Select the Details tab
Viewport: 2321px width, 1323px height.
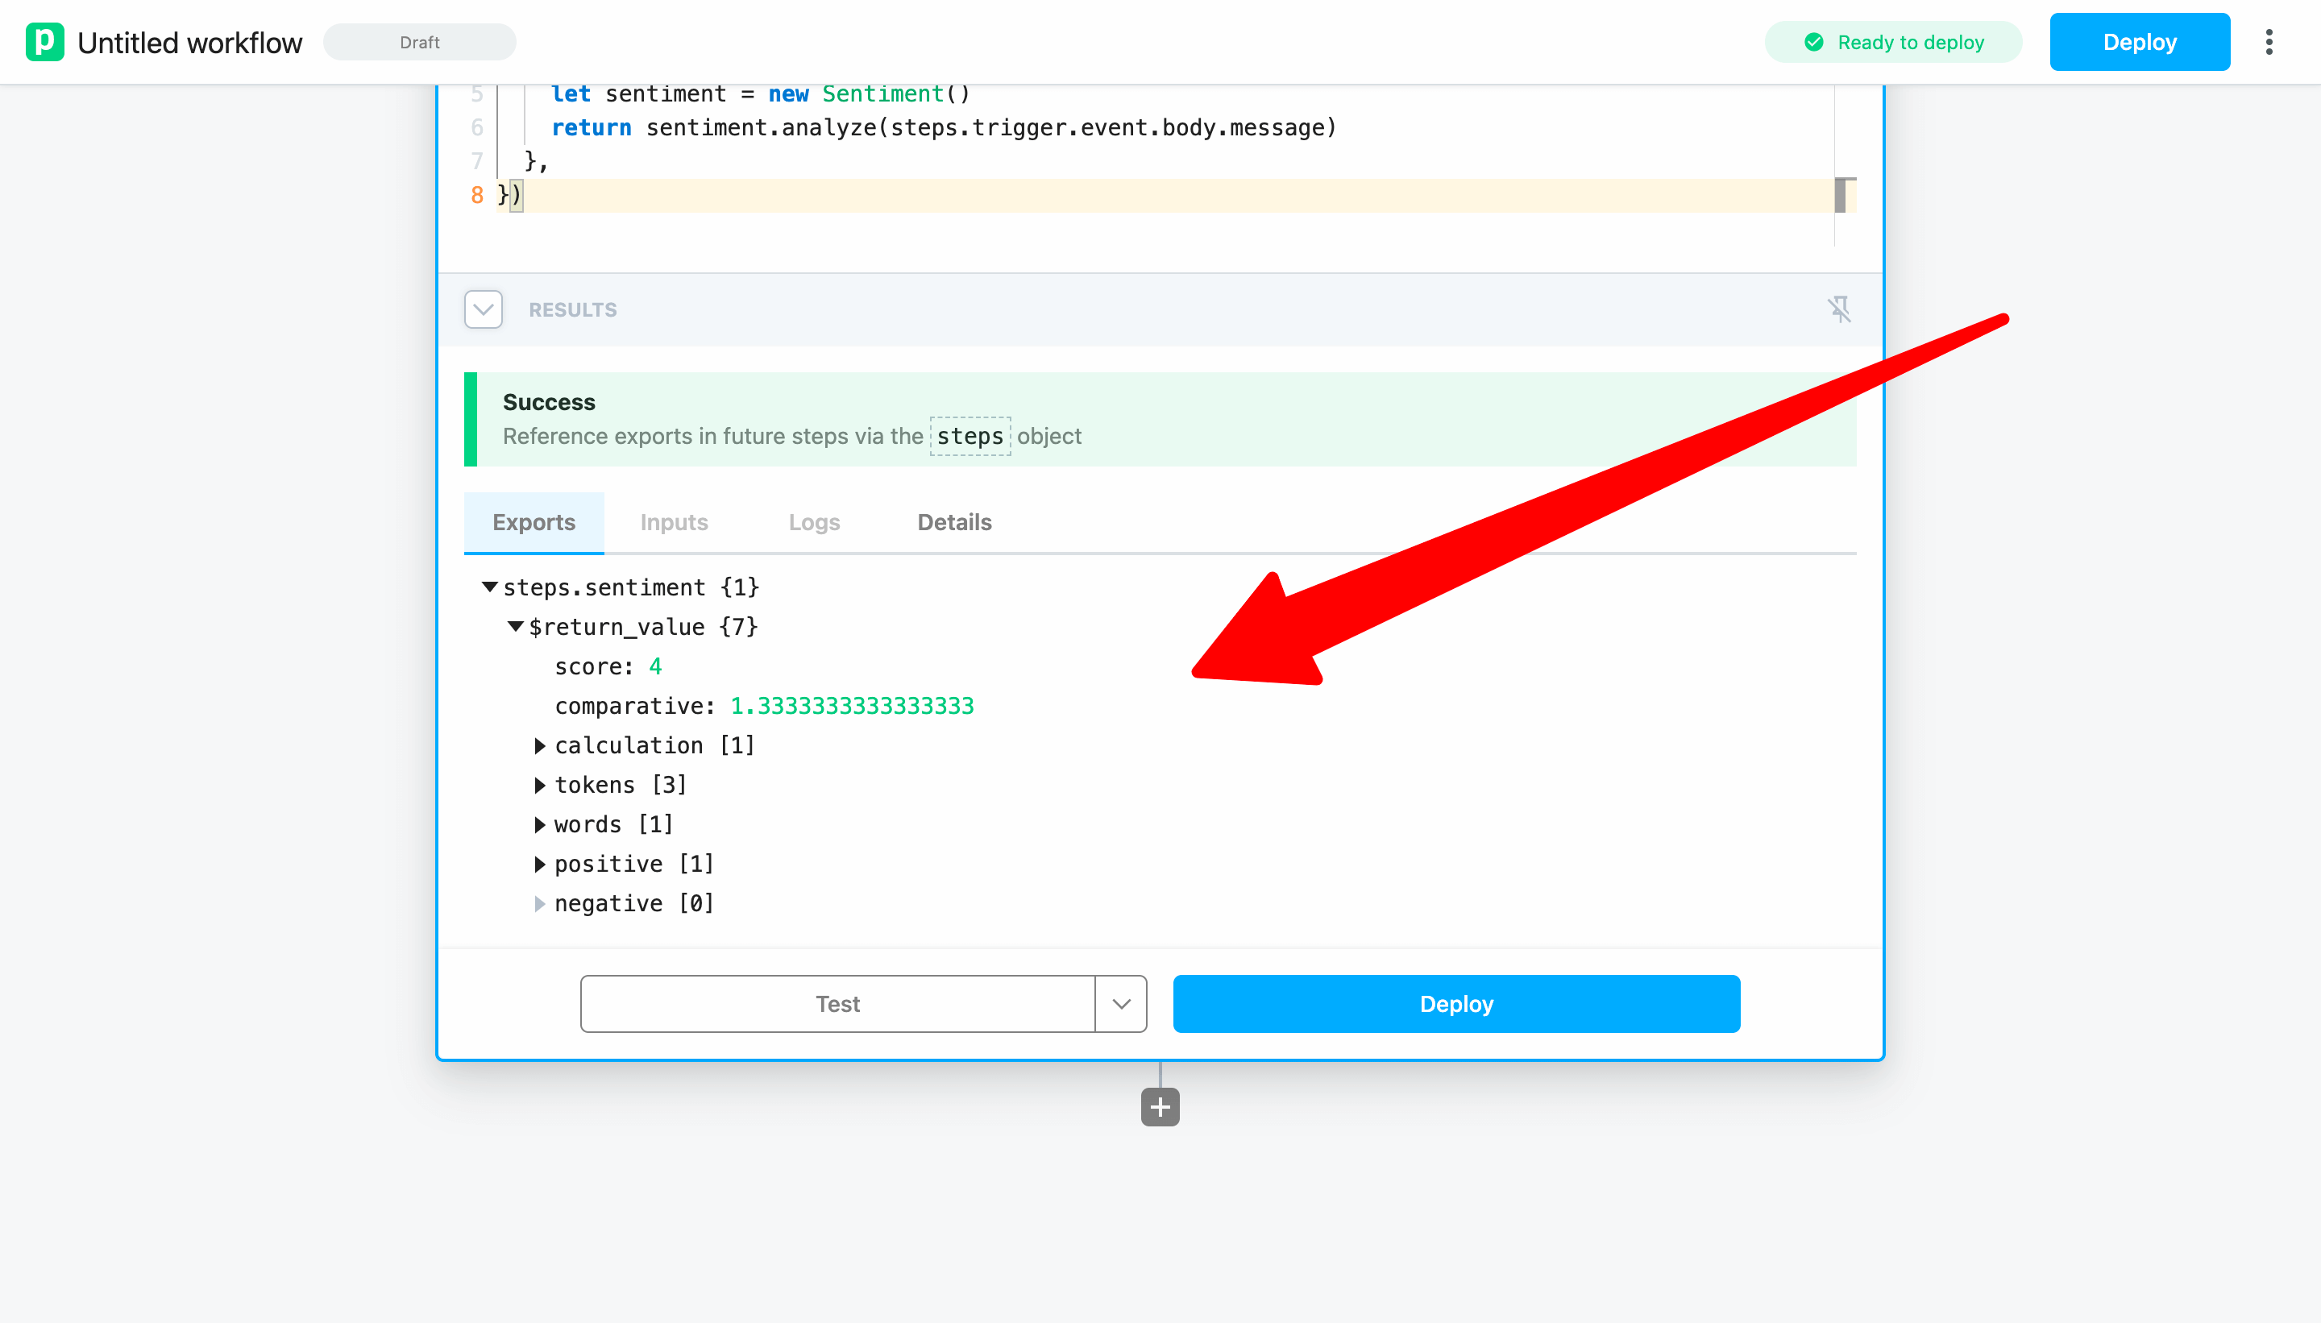pos(954,522)
